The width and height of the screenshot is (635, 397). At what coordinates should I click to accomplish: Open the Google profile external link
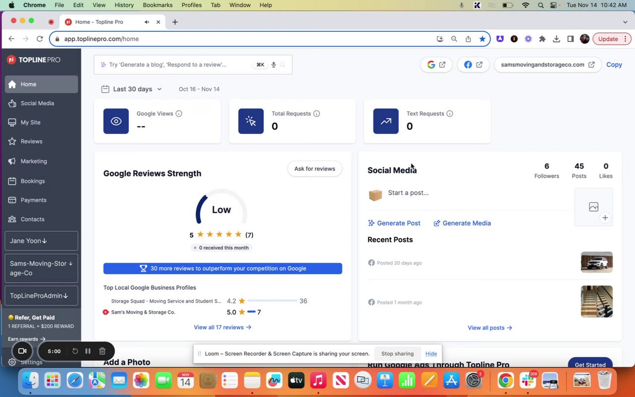point(436,65)
